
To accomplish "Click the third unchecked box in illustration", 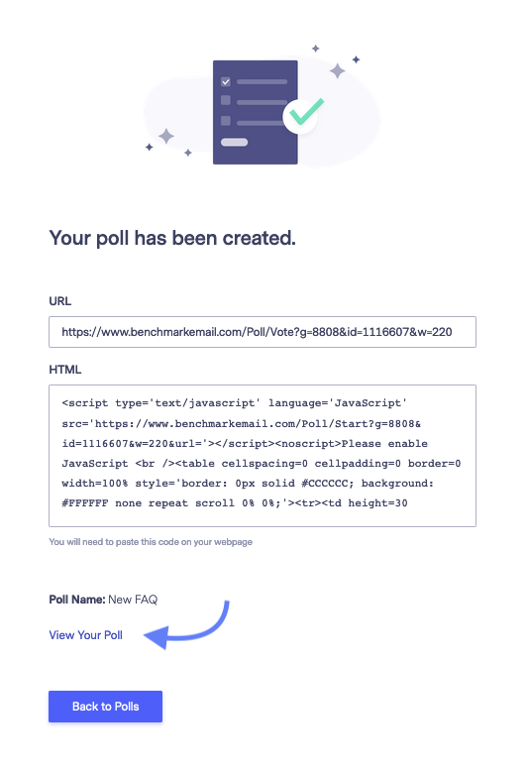I will [226, 121].
